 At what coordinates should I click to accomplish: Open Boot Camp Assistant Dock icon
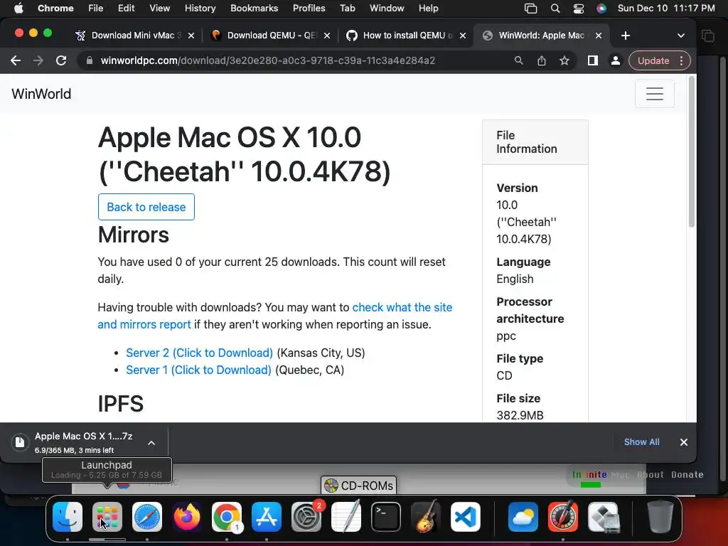pos(603,517)
